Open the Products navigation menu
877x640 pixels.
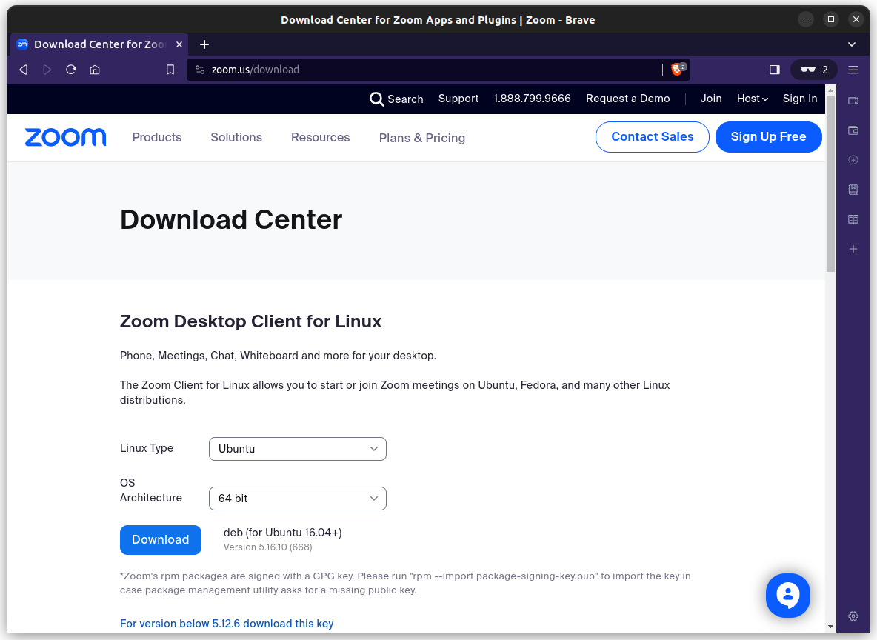[156, 138]
